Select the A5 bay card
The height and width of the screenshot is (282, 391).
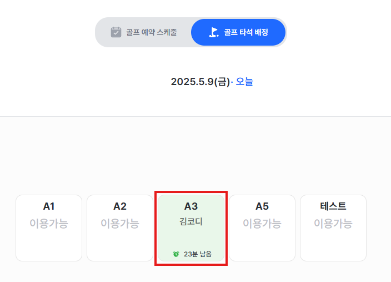coord(262,228)
